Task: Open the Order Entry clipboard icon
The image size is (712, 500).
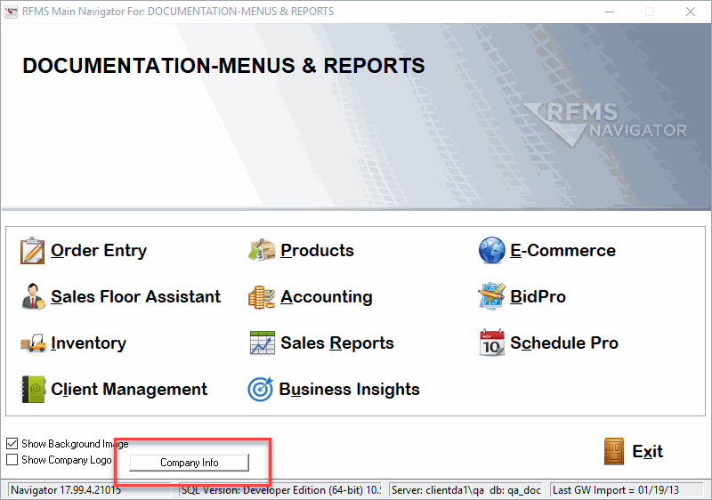Action: (32, 251)
